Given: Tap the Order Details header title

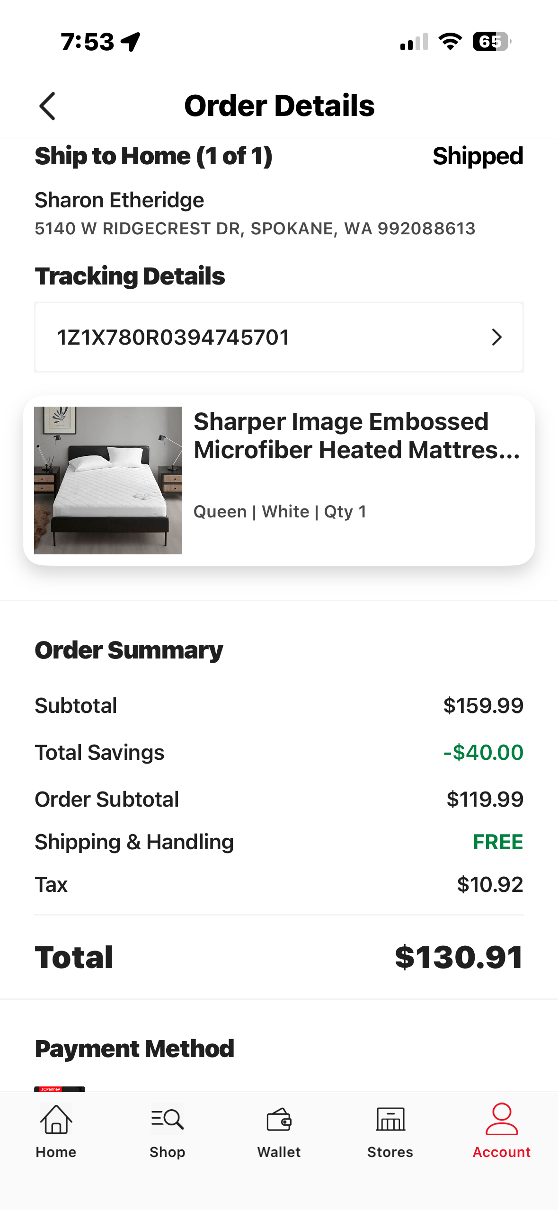Looking at the screenshot, I should (279, 106).
